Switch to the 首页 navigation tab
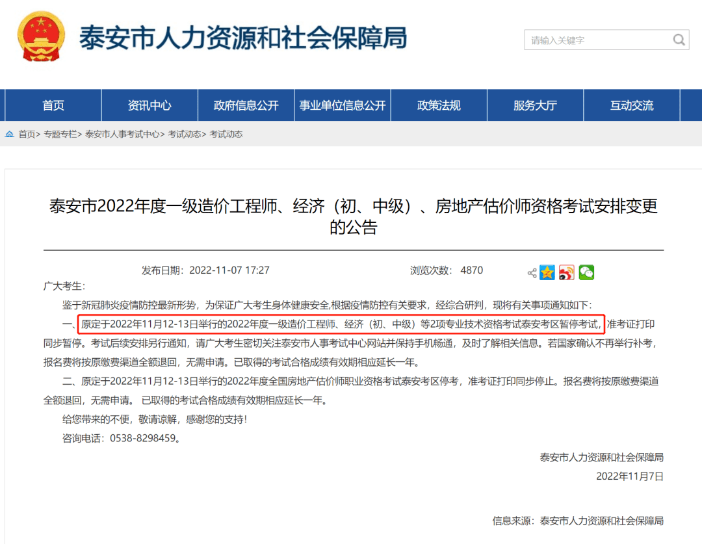The height and width of the screenshot is (544, 702). (x=53, y=105)
